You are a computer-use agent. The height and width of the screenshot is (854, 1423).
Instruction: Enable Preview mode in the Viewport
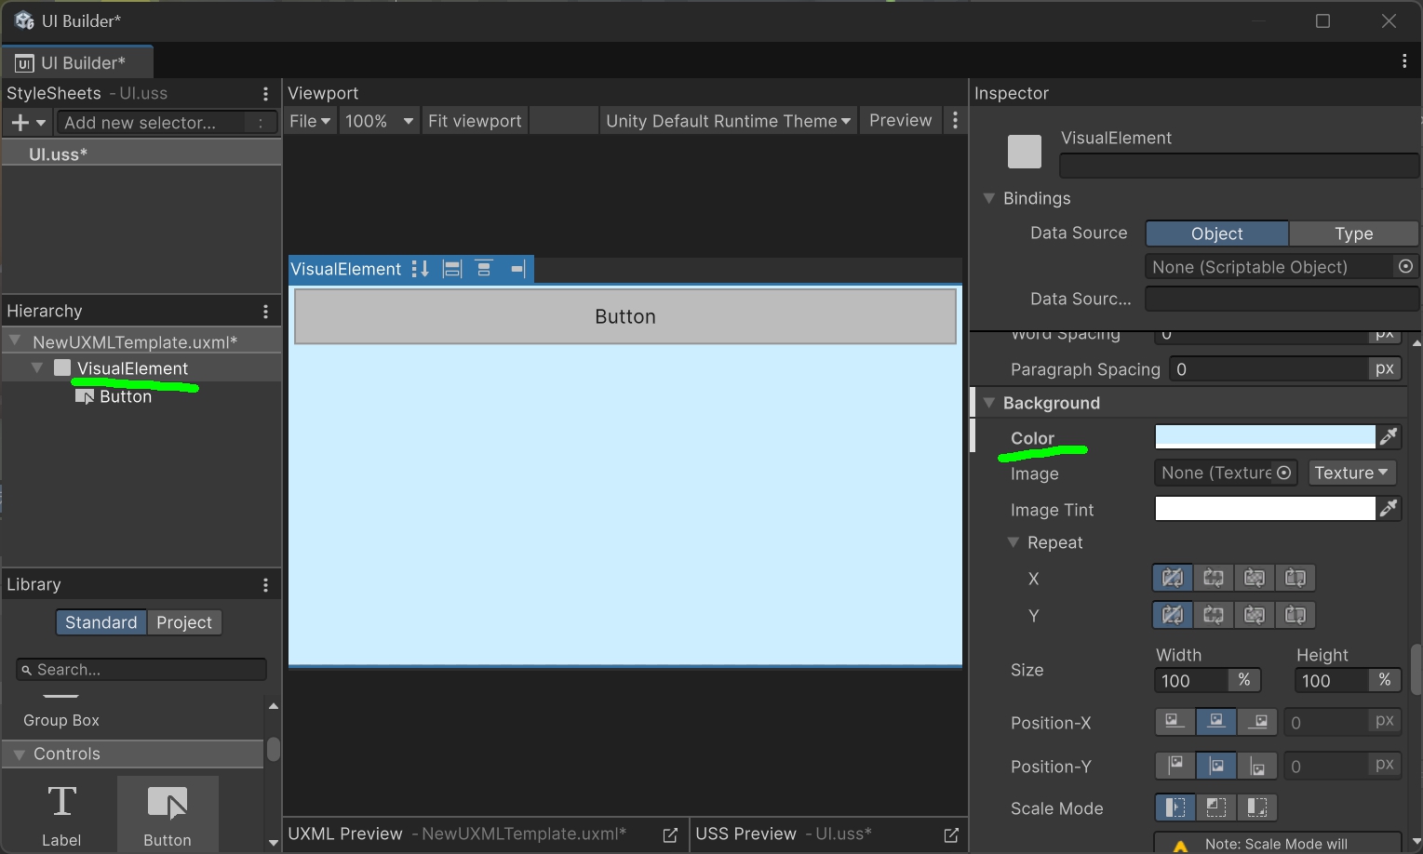pyautogui.click(x=899, y=120)
